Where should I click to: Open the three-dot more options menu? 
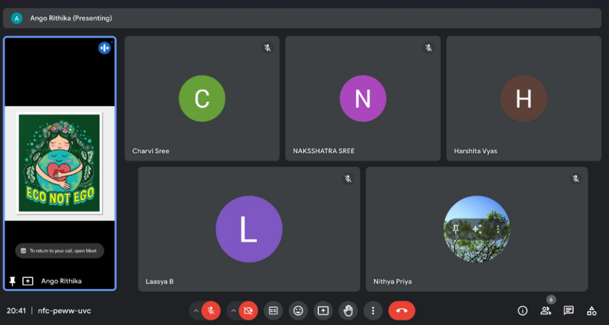click(373, 310)
